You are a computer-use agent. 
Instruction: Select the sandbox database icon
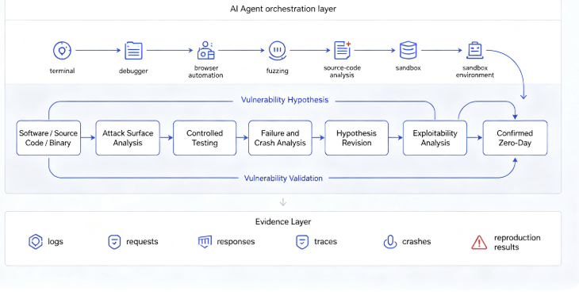[408, 50]
